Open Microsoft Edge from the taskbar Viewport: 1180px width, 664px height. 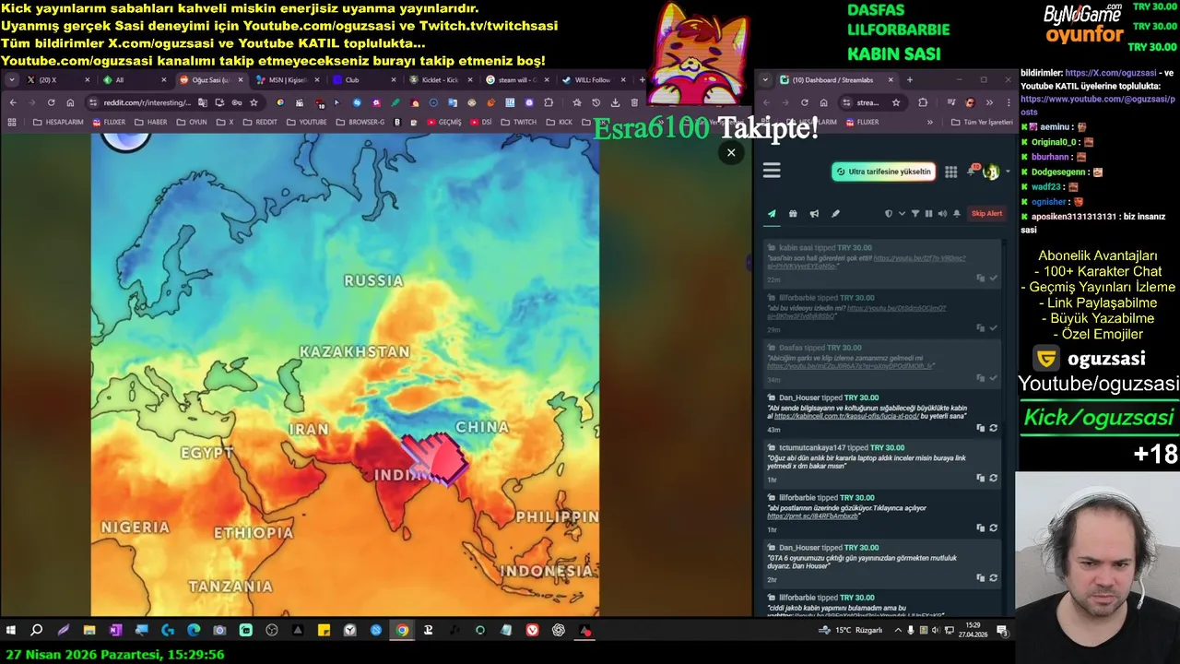[x=194, y=631]
